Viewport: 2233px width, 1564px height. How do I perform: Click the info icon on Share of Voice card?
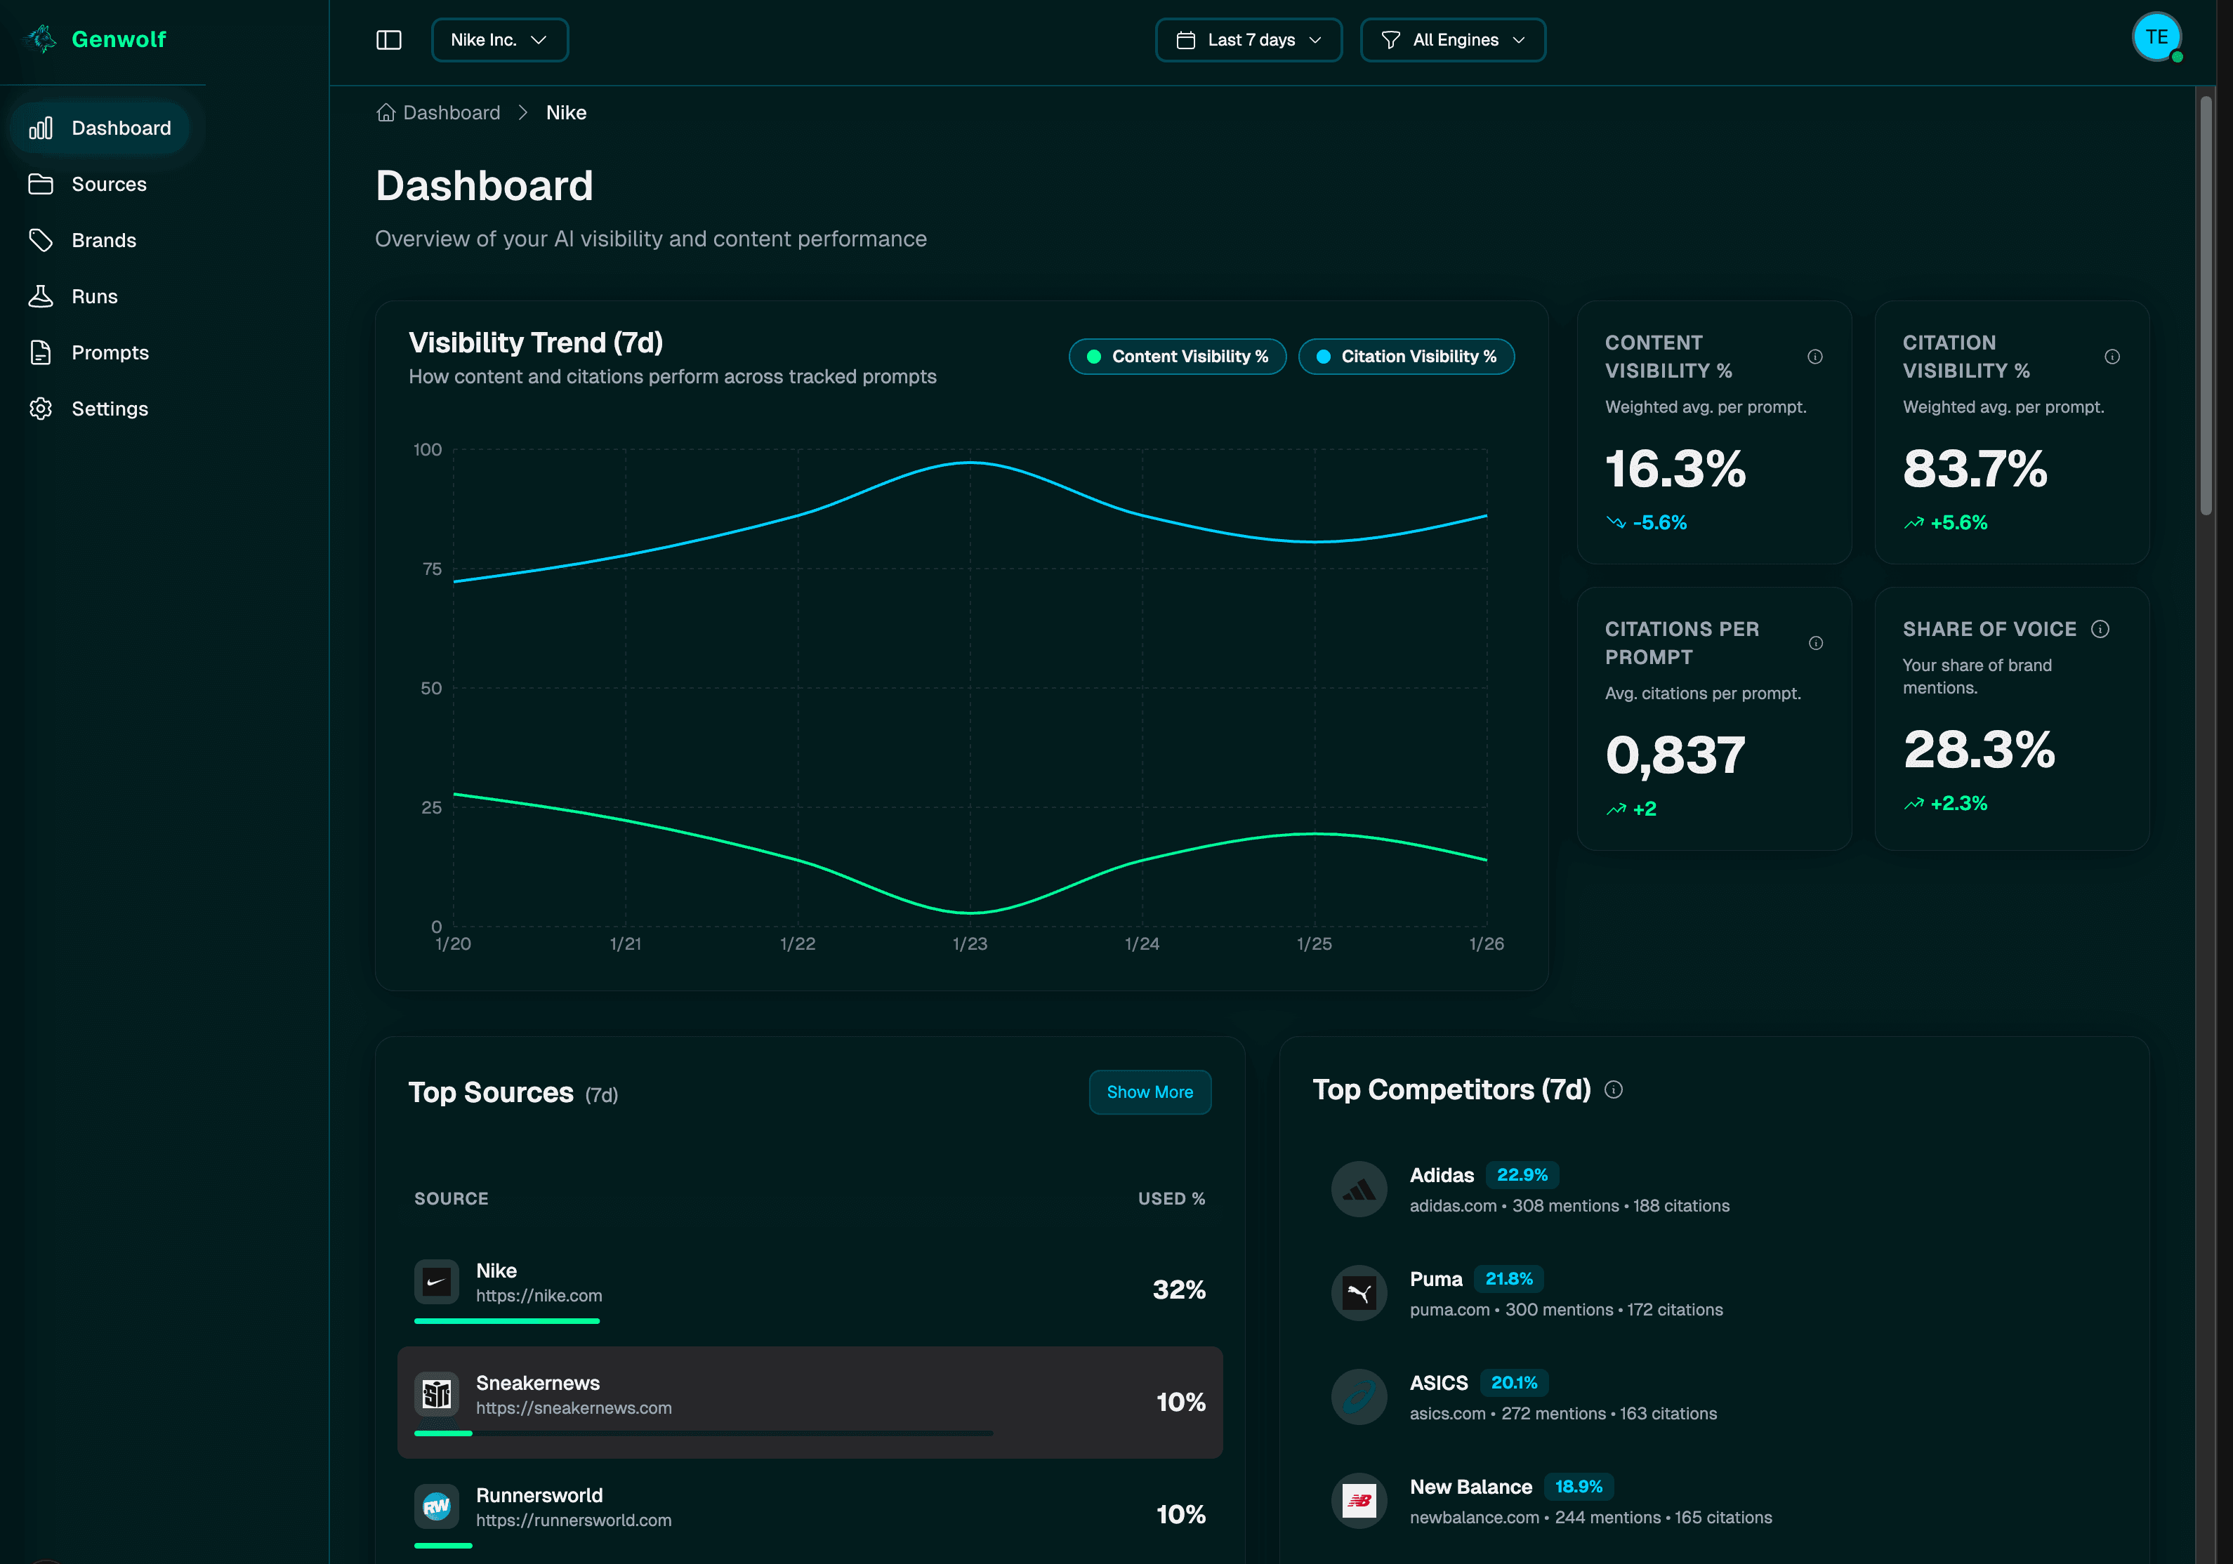pos(2101,629)
